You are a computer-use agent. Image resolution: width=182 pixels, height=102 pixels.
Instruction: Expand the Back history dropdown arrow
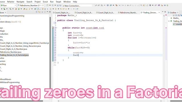[69, 9]
